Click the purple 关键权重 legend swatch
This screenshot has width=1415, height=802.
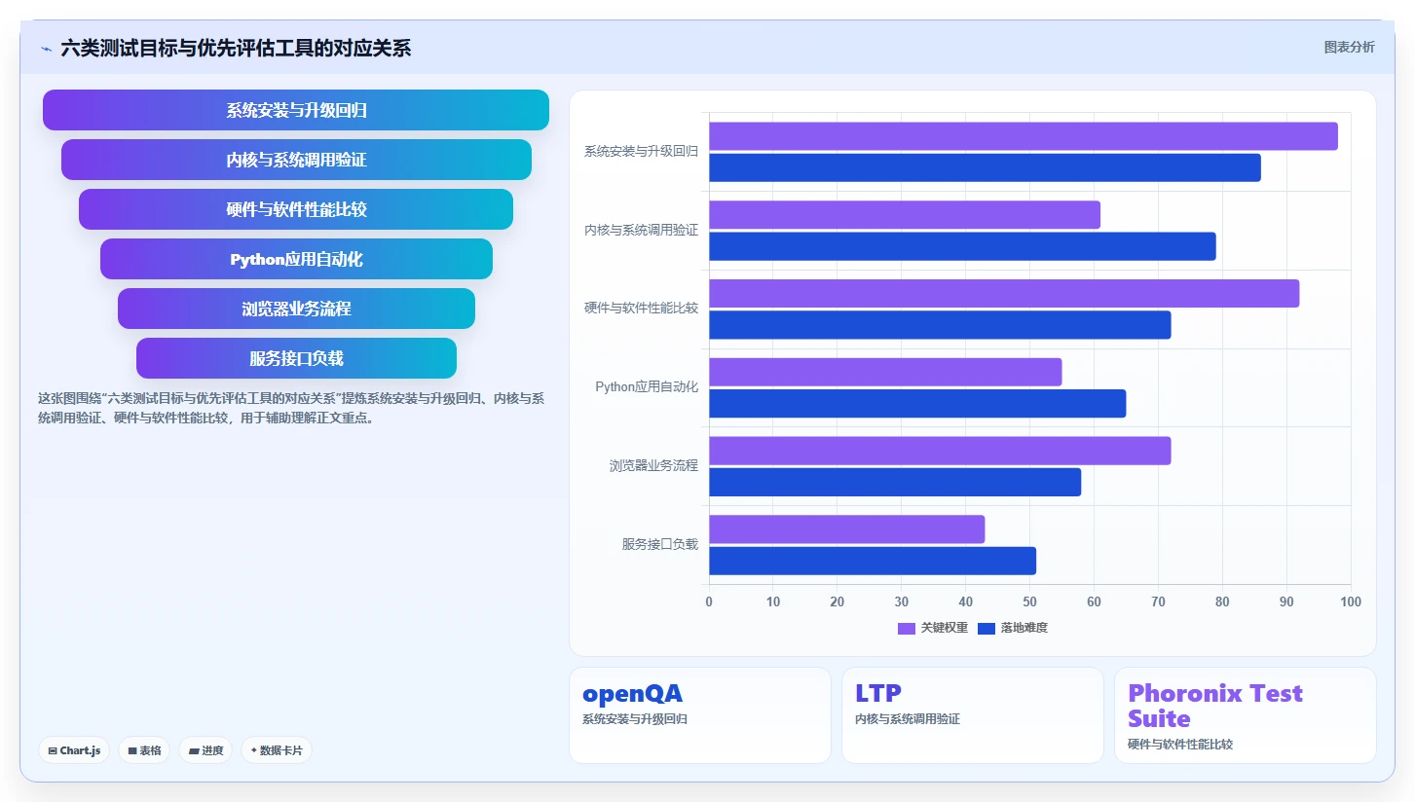(x=907, y=628)
